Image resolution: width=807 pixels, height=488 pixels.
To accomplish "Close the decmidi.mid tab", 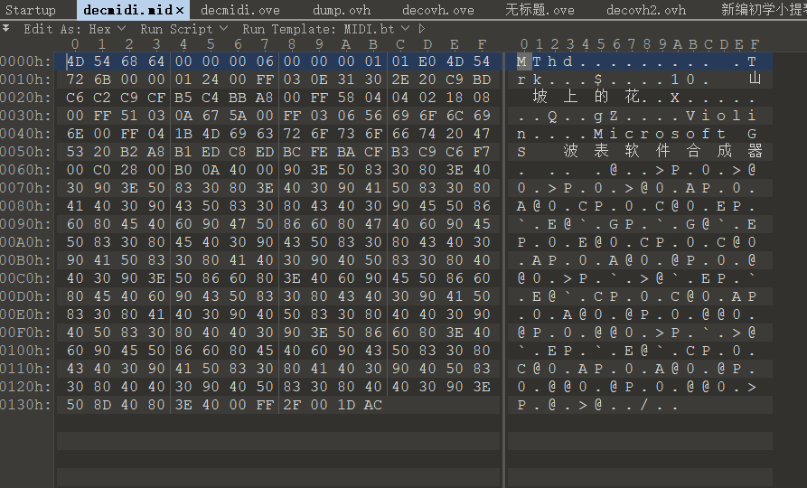I will tap(180, 10).
